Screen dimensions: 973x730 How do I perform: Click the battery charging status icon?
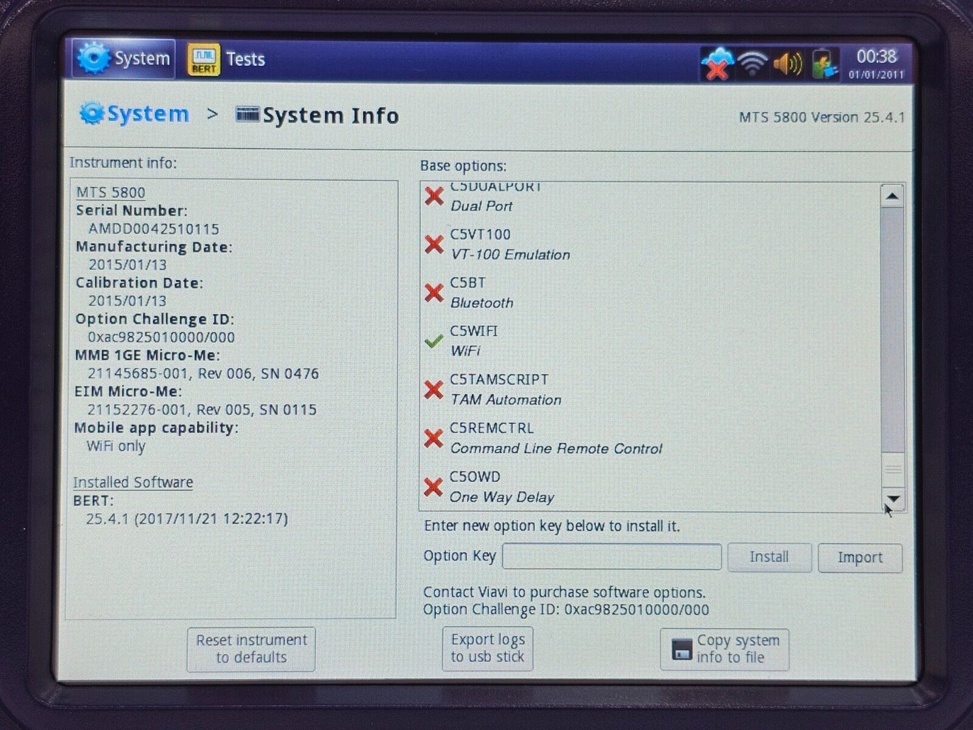pos(822,62)
